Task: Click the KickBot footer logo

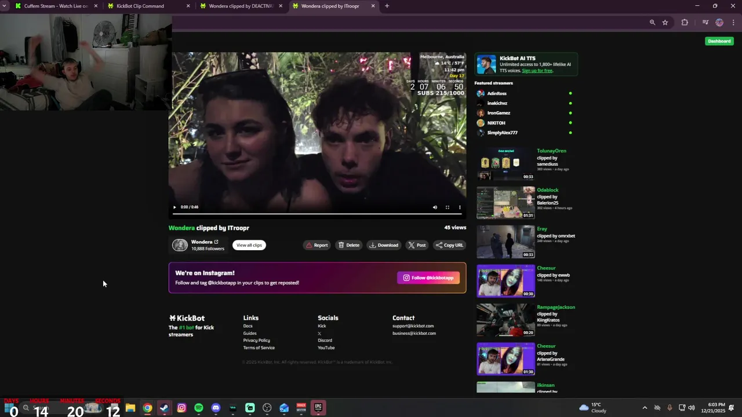Action: click(187, 318)
